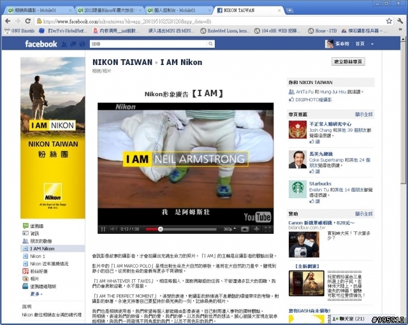
Task: Like the Starbucks page with thumbs-up
Action: tap(314, 201)
